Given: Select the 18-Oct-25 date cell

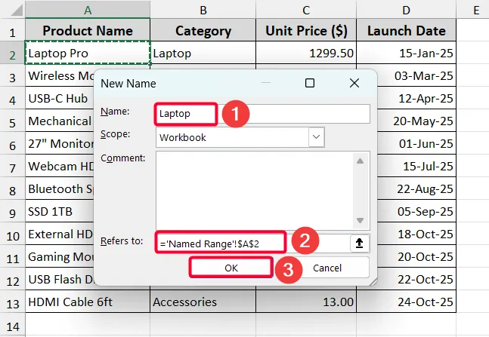Looking at the screenshot, I should (x=416, y=234).
